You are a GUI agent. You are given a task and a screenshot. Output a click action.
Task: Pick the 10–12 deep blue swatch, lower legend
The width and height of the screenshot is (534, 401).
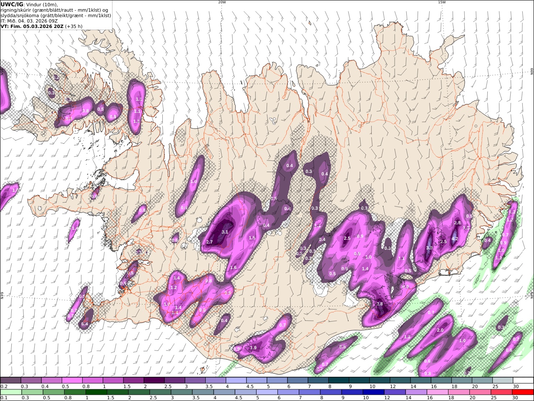click(x=373, y=392)
